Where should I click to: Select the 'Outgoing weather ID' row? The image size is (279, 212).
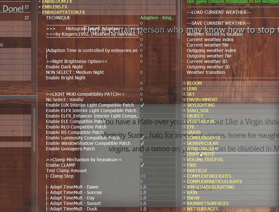[x=208, y=67]
